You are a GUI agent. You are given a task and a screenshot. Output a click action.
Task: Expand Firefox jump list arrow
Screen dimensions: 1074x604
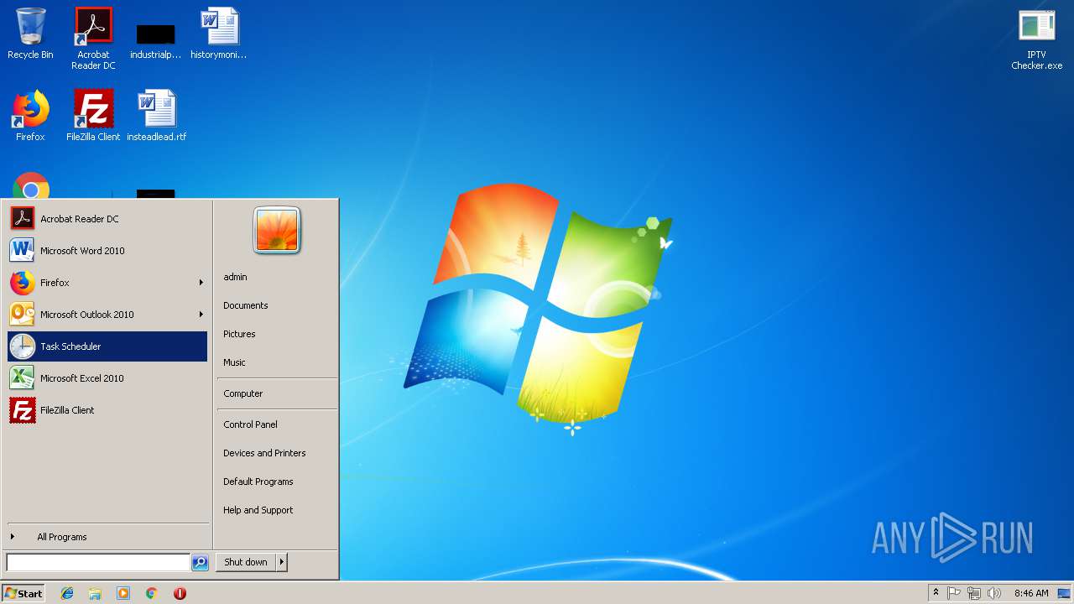click(x=201, y=283)
